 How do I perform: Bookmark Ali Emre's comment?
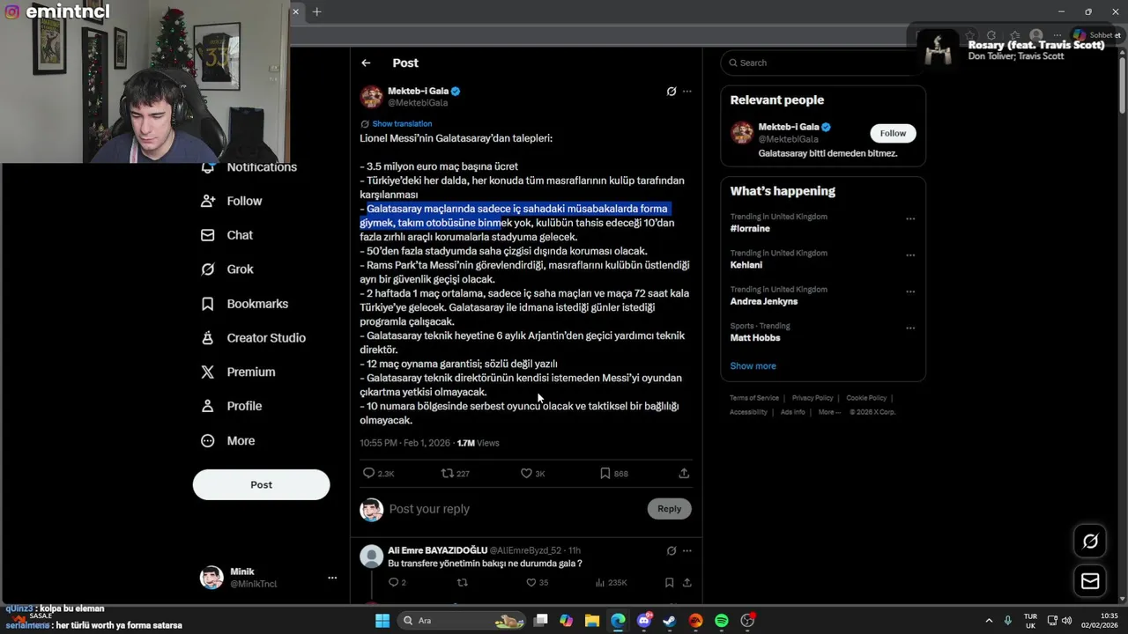(x=669, y=582)
